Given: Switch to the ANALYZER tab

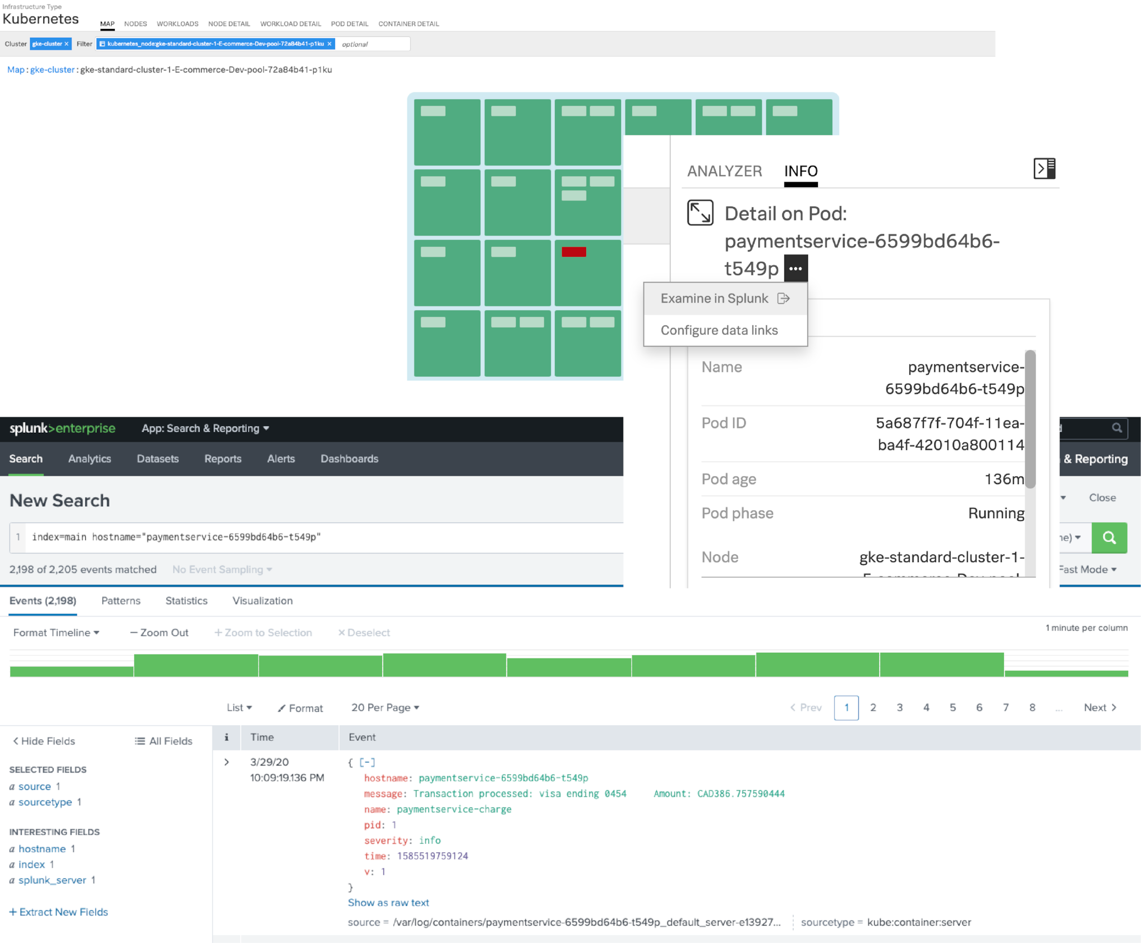Looking at the screenshot, I should coord(724,171).
